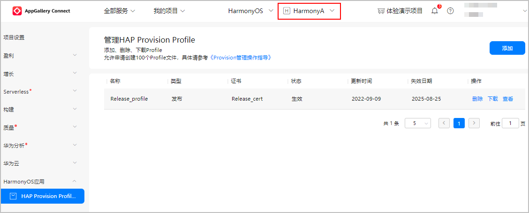Image resolution: width=529 pixels, height=213 pixels.
Task: Open the help question mark icon
Action: coord(450,11)
